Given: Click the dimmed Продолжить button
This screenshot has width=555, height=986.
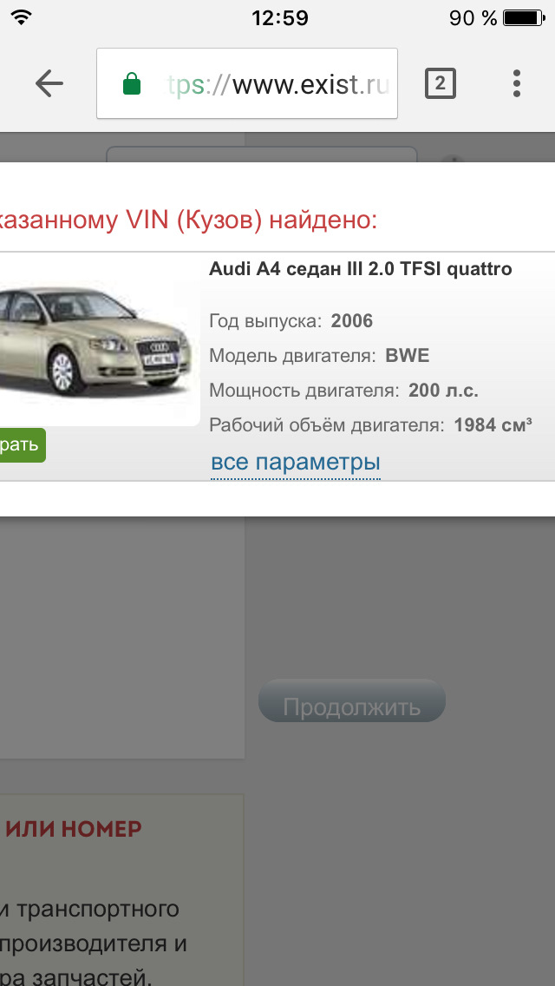Looking at the screenshot, I should [x=352, y=707].
